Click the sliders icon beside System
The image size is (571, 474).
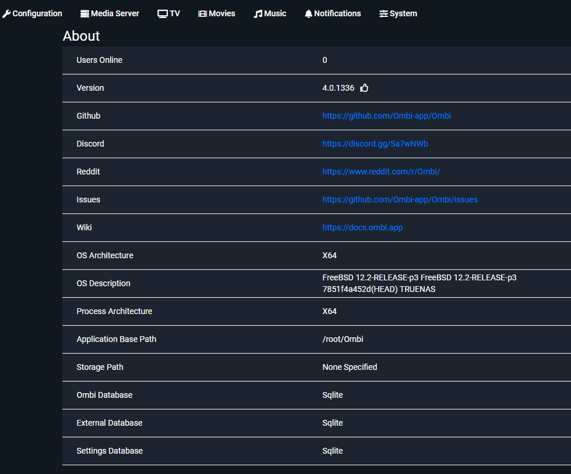(x=383, y=14)
